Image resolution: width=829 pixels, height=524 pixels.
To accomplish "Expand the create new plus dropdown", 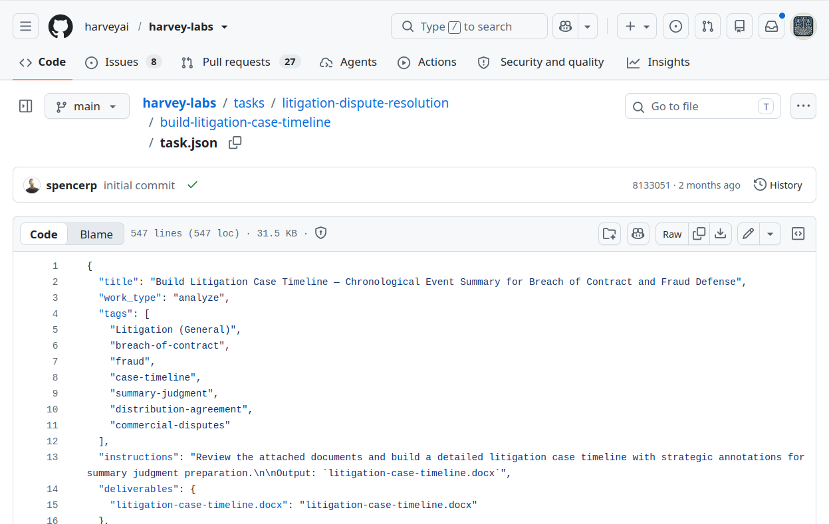I will [637, 27].
